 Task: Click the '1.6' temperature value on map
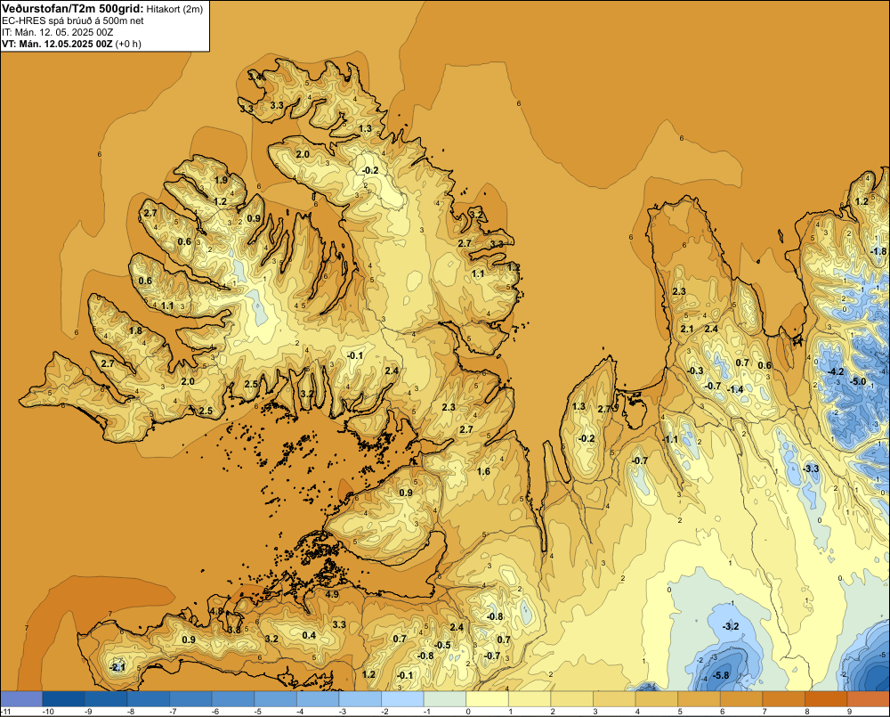(483, 471)
